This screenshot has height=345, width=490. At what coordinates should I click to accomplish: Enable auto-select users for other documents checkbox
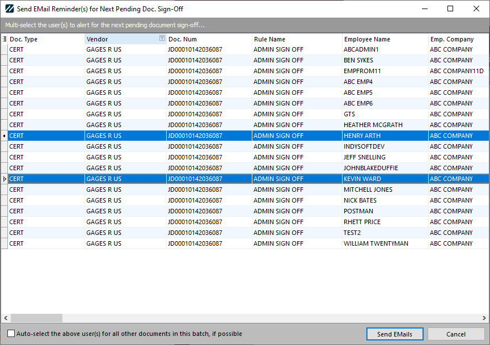point(11,334)
